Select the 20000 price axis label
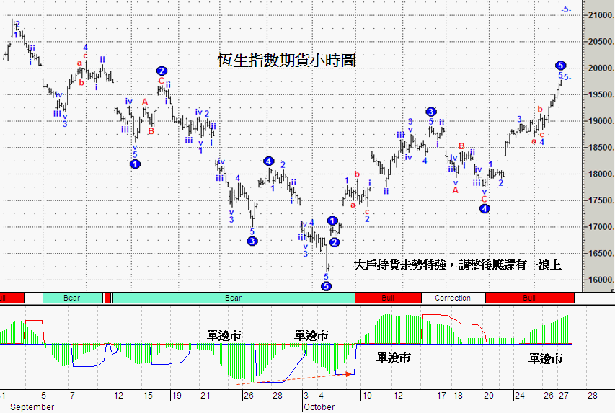The width and height of the screenshot is (615, 413). point(601,68)
